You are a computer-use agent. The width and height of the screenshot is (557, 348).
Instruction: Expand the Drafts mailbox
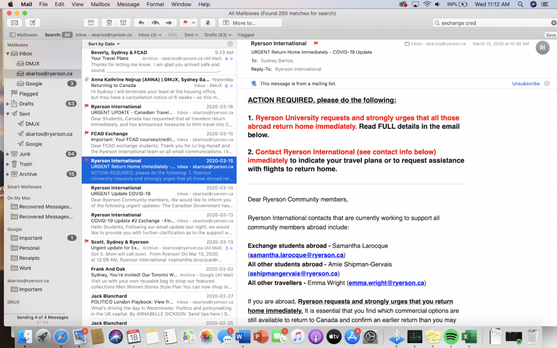coord(8,104)
